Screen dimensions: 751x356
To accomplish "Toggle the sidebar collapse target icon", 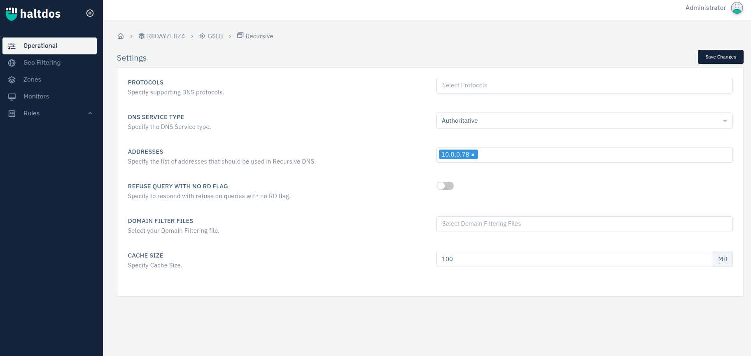I will tap(90, 13).
